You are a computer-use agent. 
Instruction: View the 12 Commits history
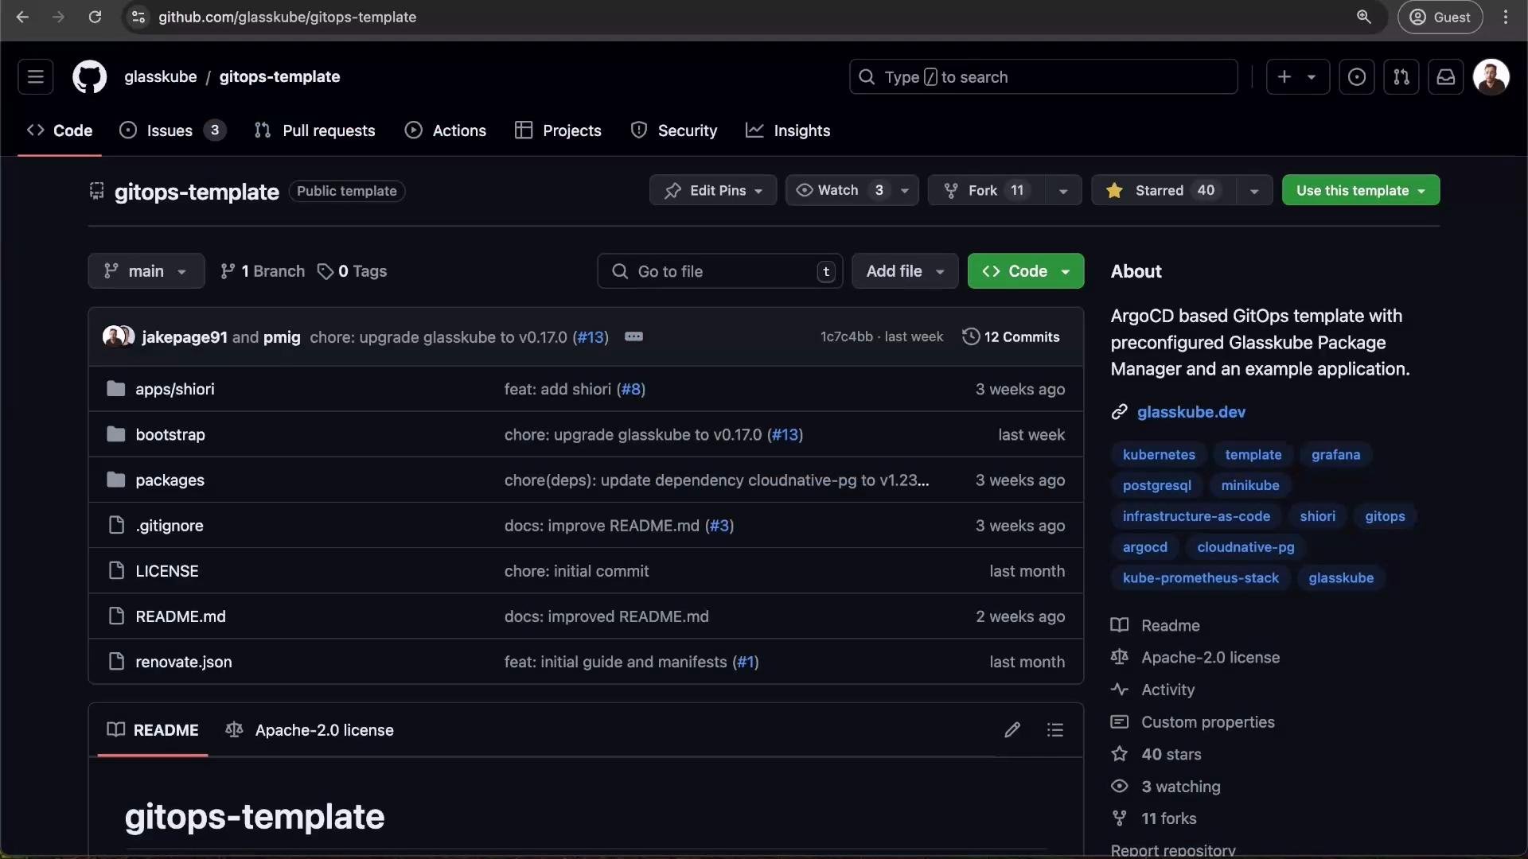(x=1012, y=336)
